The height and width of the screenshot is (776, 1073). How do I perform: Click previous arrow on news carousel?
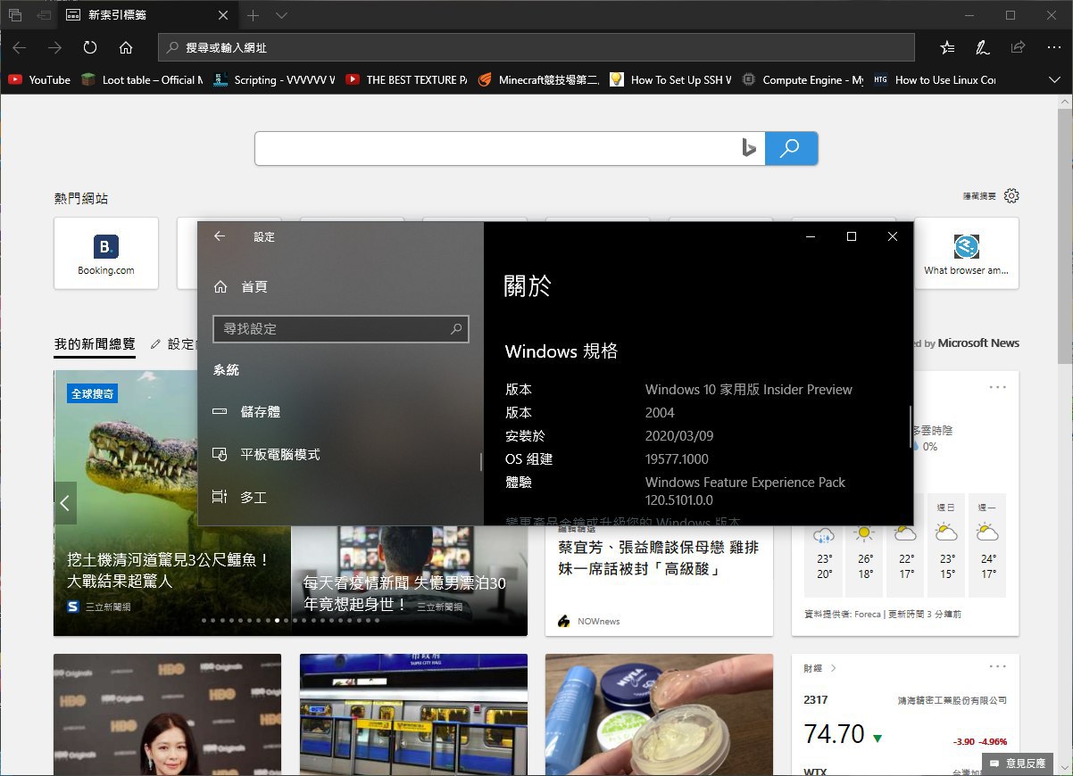click(x=65, y=503)
